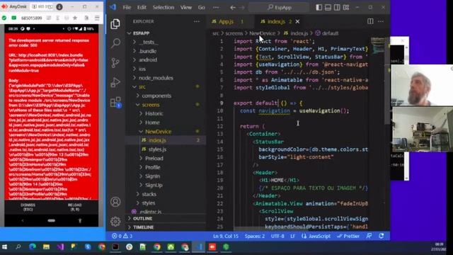The height and width of the screenshot is (255, 453).
Task: Click RELOAD on the phone error screen
Action: (x=75, y=207)
